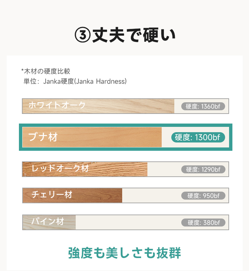The height and width of the screenshot is (271, 249).
Task: Click the ホワイトオーク wood bar
Action: [98, 106]
